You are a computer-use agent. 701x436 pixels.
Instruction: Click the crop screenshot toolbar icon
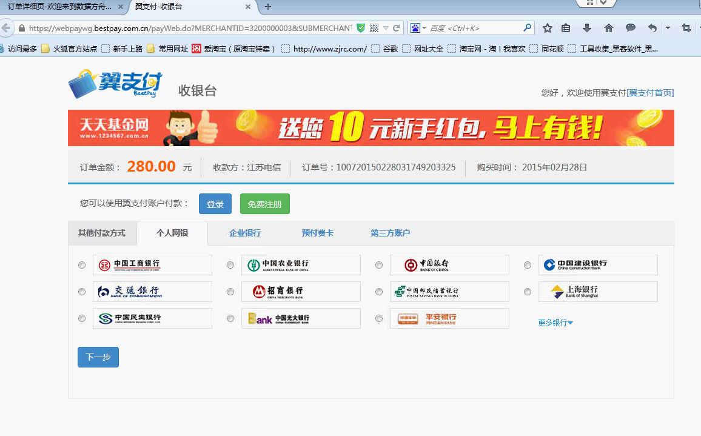[x=686, y=28]
